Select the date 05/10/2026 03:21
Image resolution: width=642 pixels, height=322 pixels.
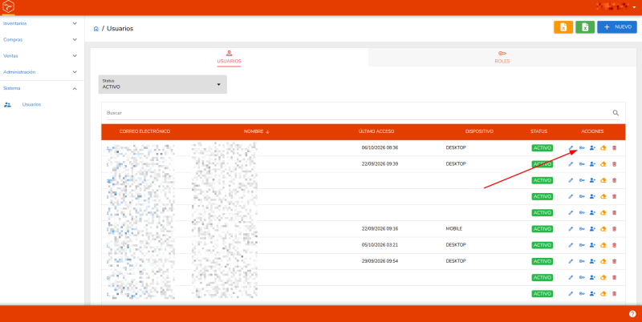coord(380,245)
